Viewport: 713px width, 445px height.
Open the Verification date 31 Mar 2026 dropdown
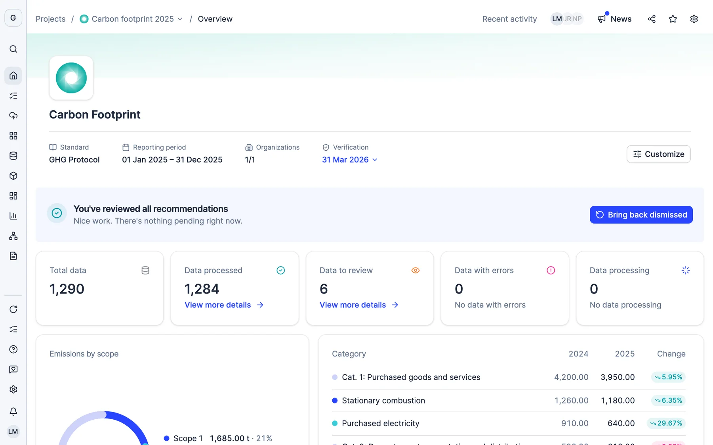(x=349, y=160)
